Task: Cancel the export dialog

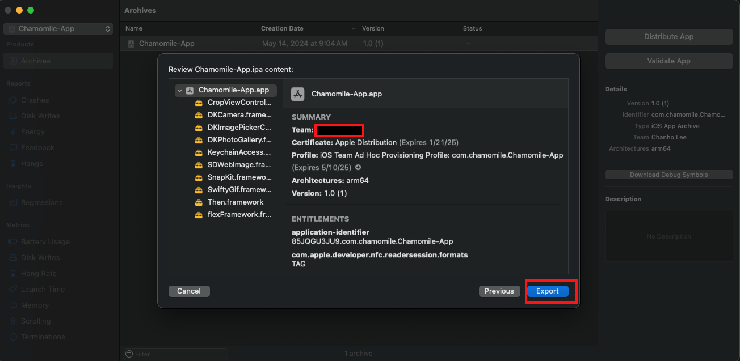Action: point(189,291)
